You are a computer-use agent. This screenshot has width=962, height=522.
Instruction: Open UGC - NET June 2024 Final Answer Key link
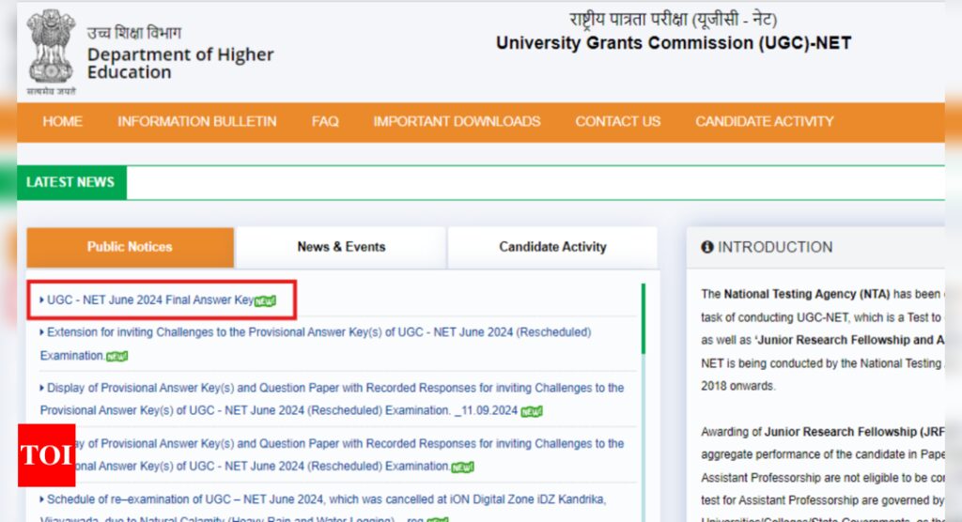(x=149, y=299)
